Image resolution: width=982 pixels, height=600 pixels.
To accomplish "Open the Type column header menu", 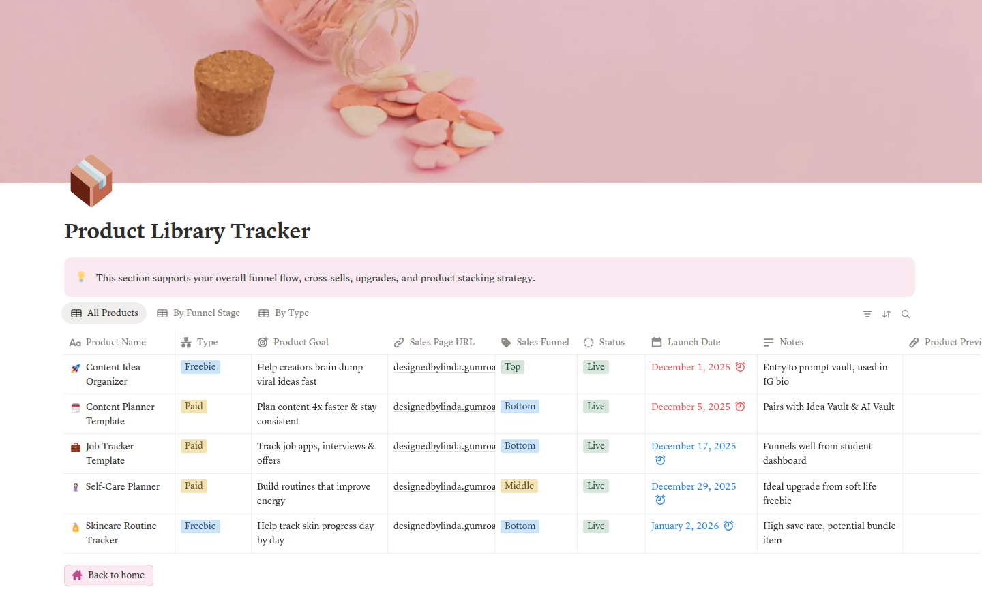I will pos(213,343).
